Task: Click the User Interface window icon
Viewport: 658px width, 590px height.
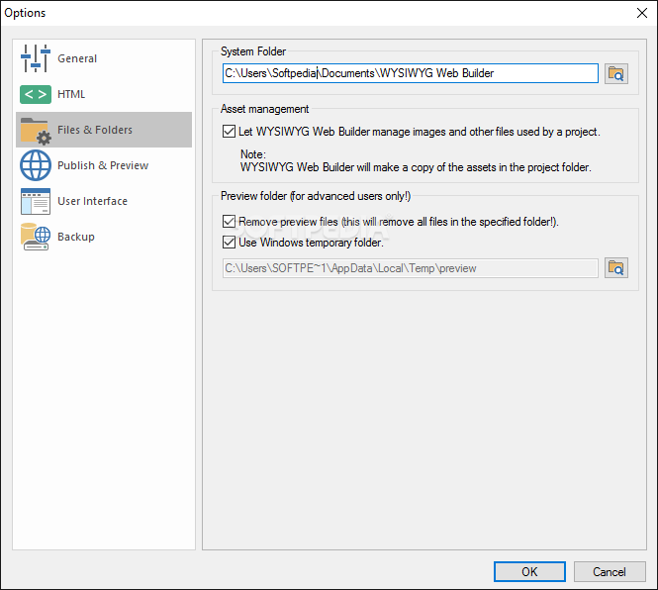Action: (x=36, y=201)
